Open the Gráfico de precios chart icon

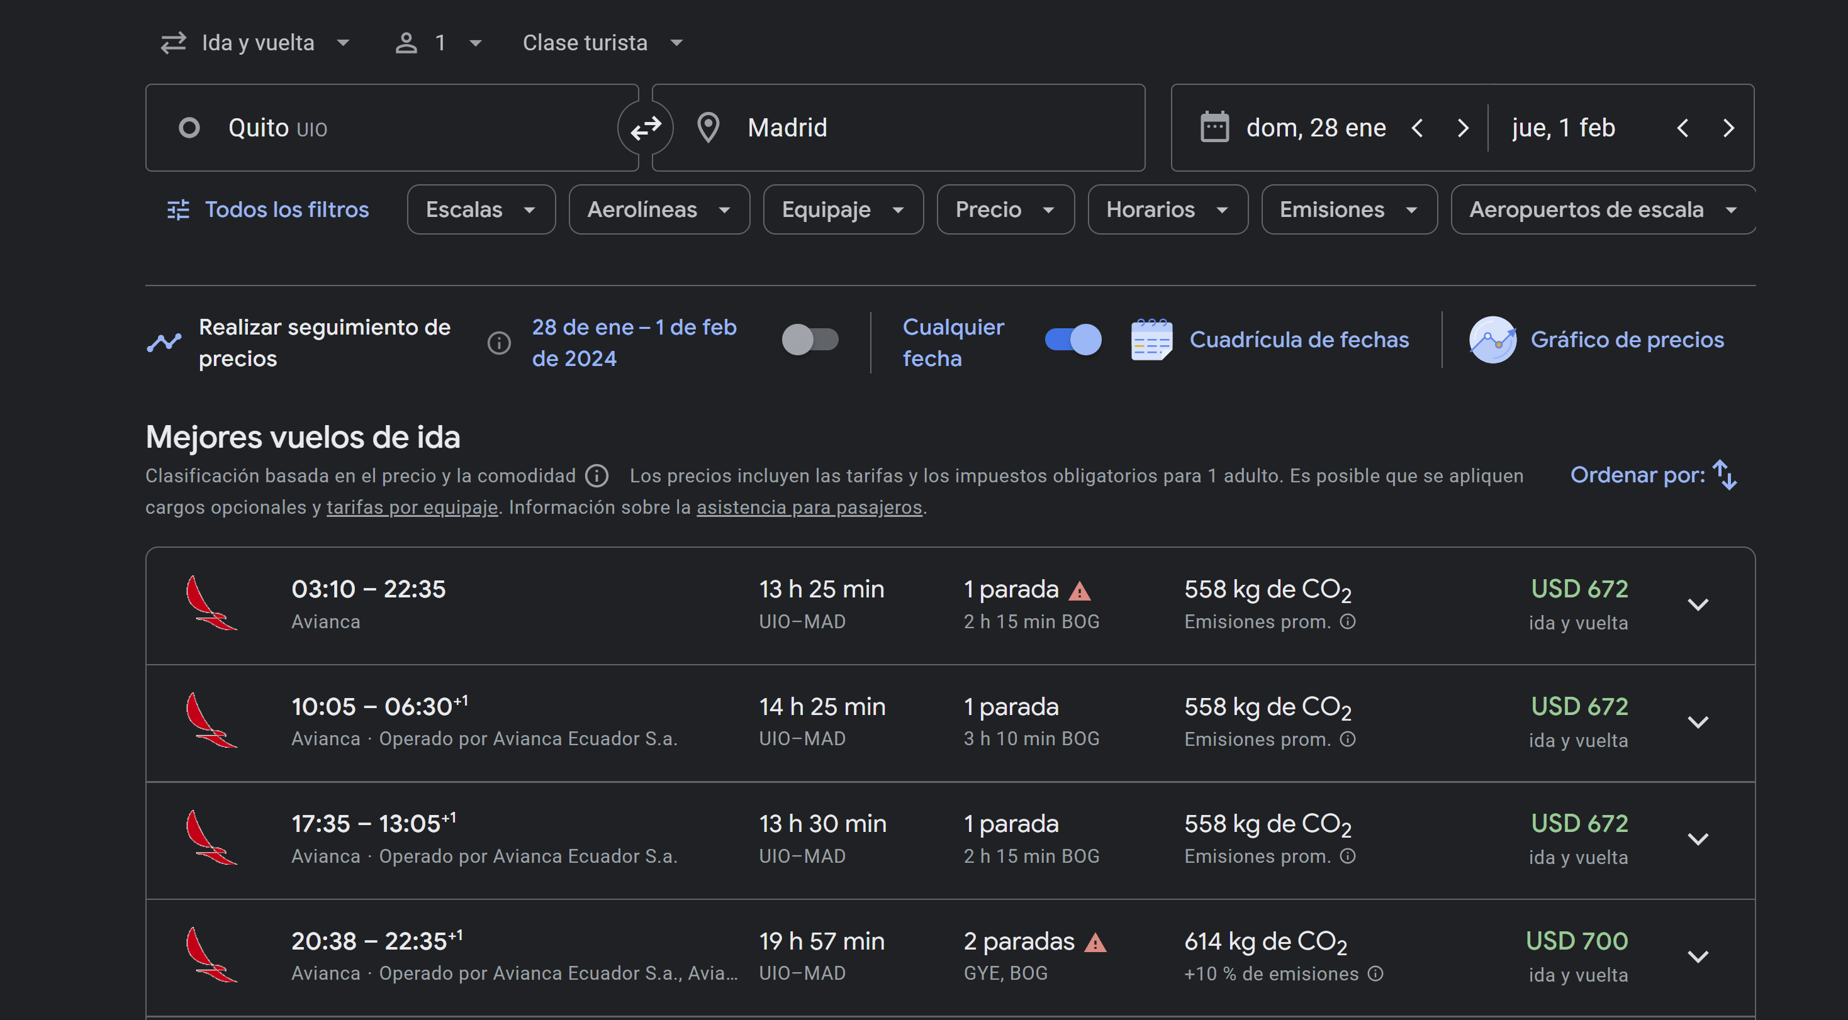click(1492, 340)
